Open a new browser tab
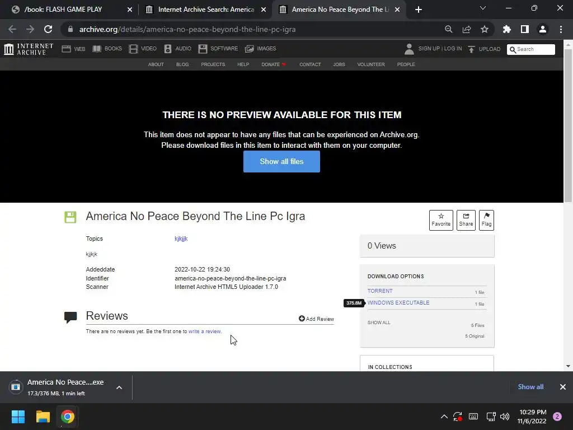Viewport: 573px width, 430px height. (419, 10)
